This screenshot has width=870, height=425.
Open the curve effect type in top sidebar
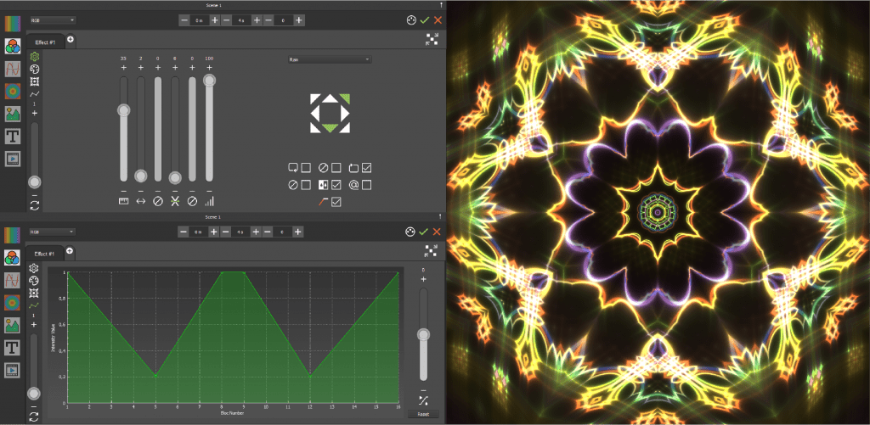point(13,69)
